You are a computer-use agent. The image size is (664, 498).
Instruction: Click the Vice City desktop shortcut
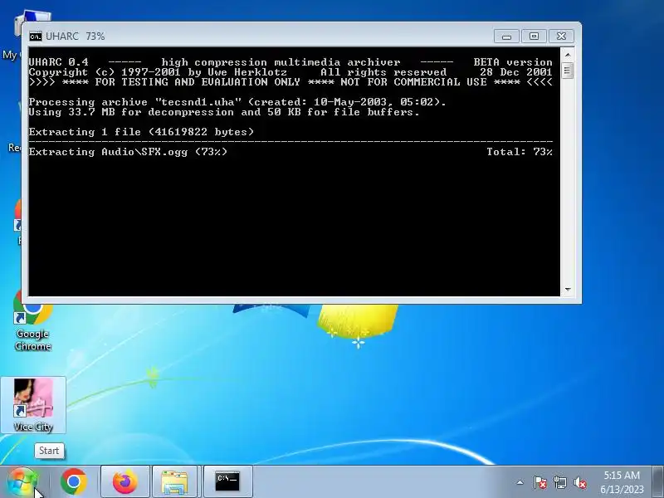pyautogui.click(x=33, y=405)
